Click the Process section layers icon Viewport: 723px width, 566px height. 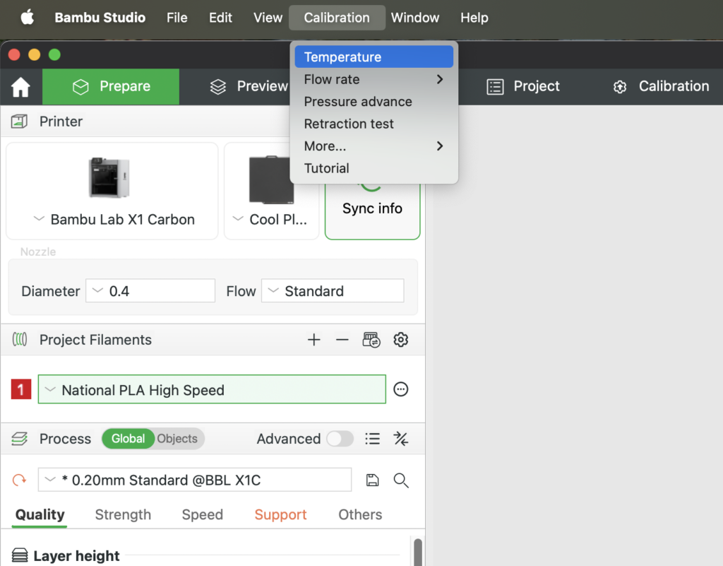point(19,439)
